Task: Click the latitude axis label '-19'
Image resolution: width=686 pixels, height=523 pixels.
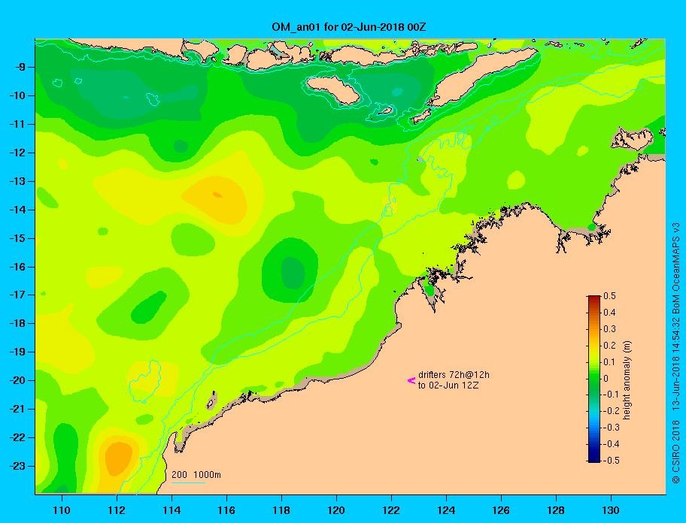Action: click(x=17, y=352)
